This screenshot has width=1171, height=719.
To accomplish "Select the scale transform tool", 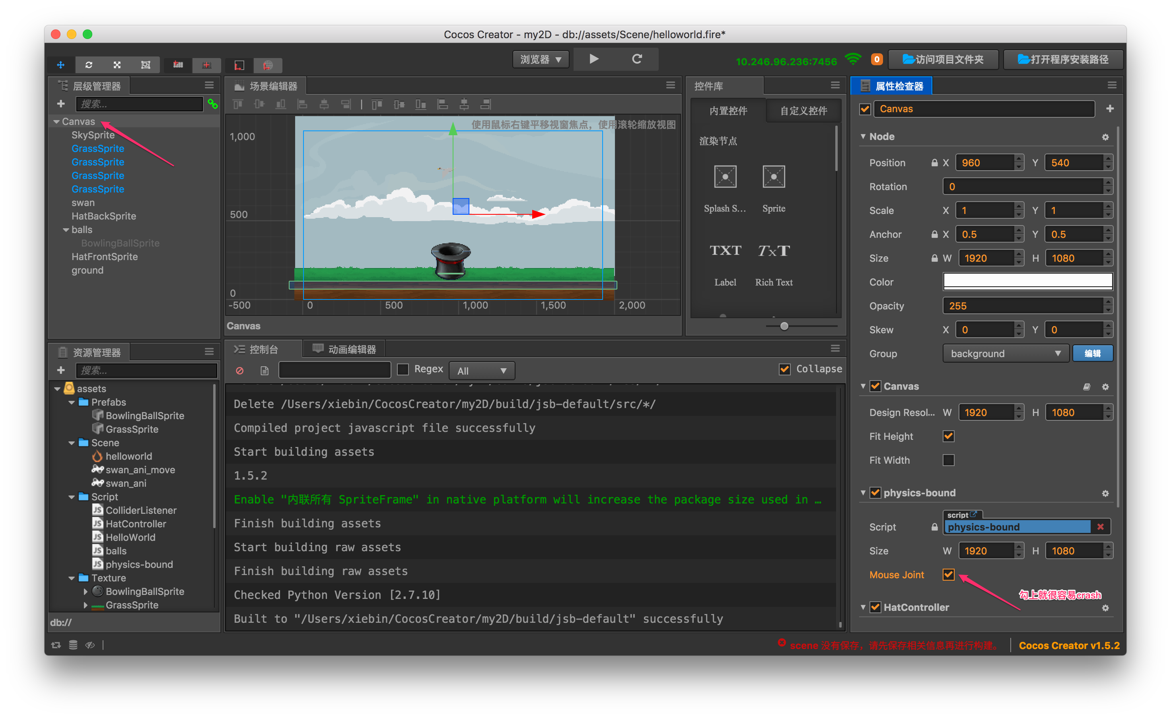I will (x=117, y=65).
